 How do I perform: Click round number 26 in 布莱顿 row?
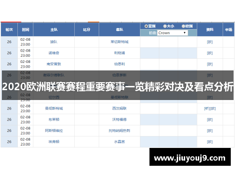click(9, 119)
